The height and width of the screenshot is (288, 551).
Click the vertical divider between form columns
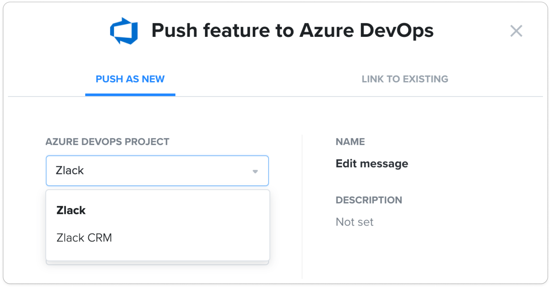point(302,206)
